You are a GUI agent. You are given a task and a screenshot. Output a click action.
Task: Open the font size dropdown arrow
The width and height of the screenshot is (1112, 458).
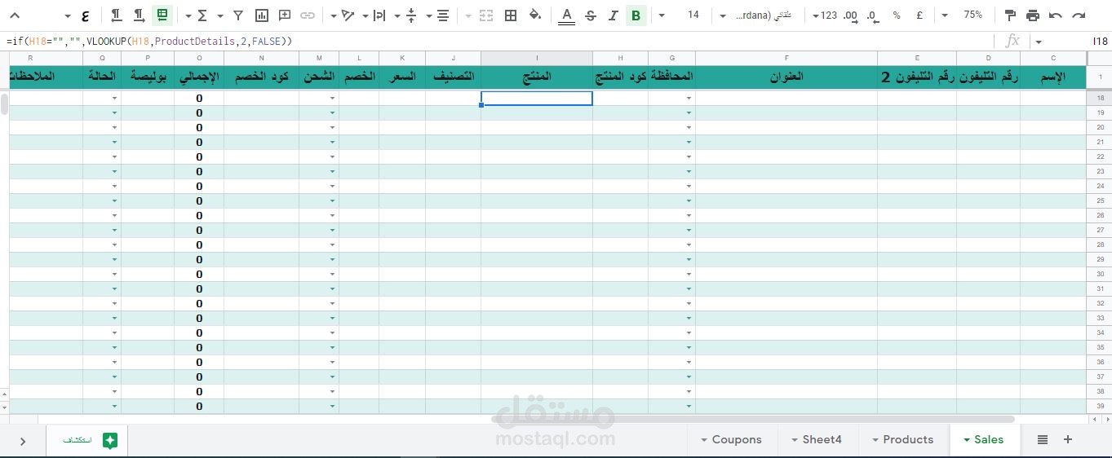(x=662, y=15)
